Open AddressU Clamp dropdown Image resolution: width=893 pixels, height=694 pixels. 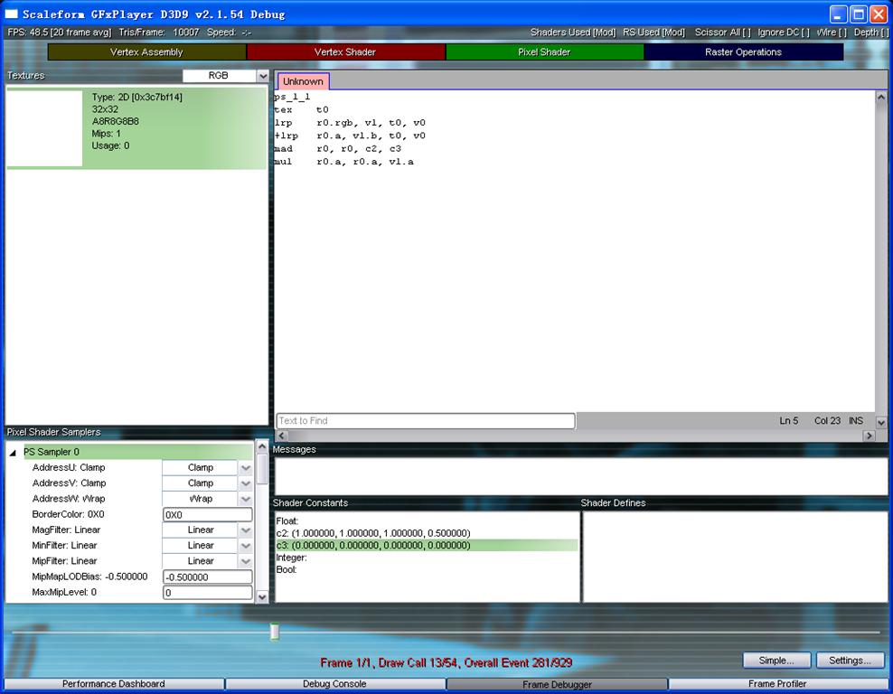pyautogui.click(x=246, y=467)
